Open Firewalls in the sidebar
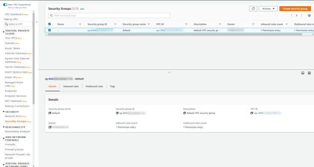 [x=10, y=144]
